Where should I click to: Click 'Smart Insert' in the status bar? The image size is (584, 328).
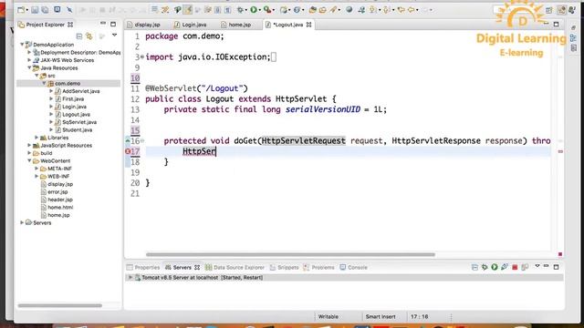click(381, 317)
